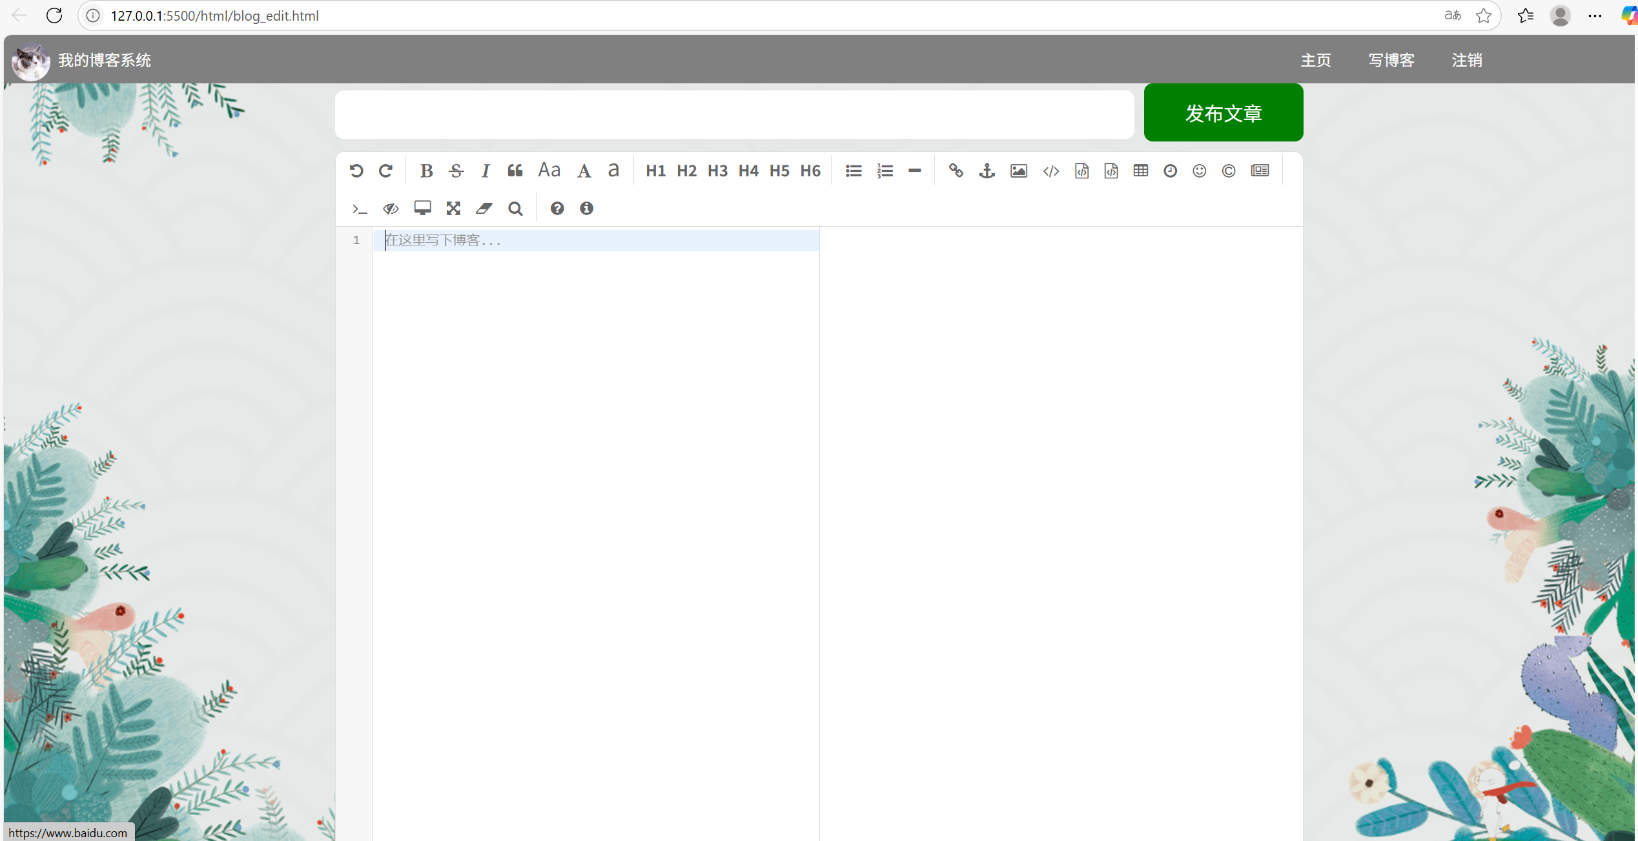This screenshot has height=841, width=1638.
Task: Insert an anchor with anchor icon
Action: click(x=987, y=171)
